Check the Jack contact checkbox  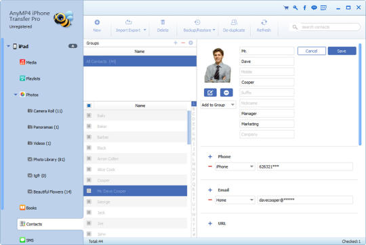(89, 213)
